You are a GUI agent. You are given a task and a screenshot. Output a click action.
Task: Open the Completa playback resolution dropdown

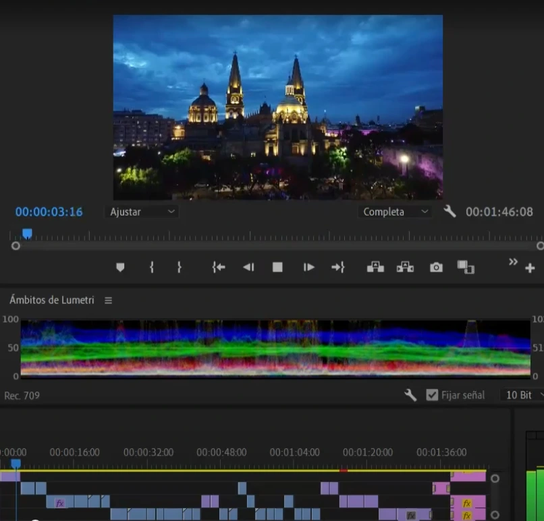pyautogui.click(x=395, y=212)
